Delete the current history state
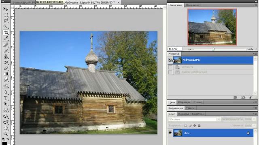This screenshot has width=259, height=145. tap(251, 97)
